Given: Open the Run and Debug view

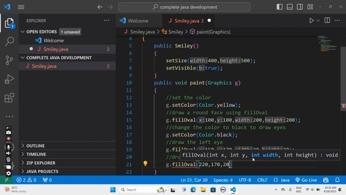Looking at the screenshot, I should 9,79.
